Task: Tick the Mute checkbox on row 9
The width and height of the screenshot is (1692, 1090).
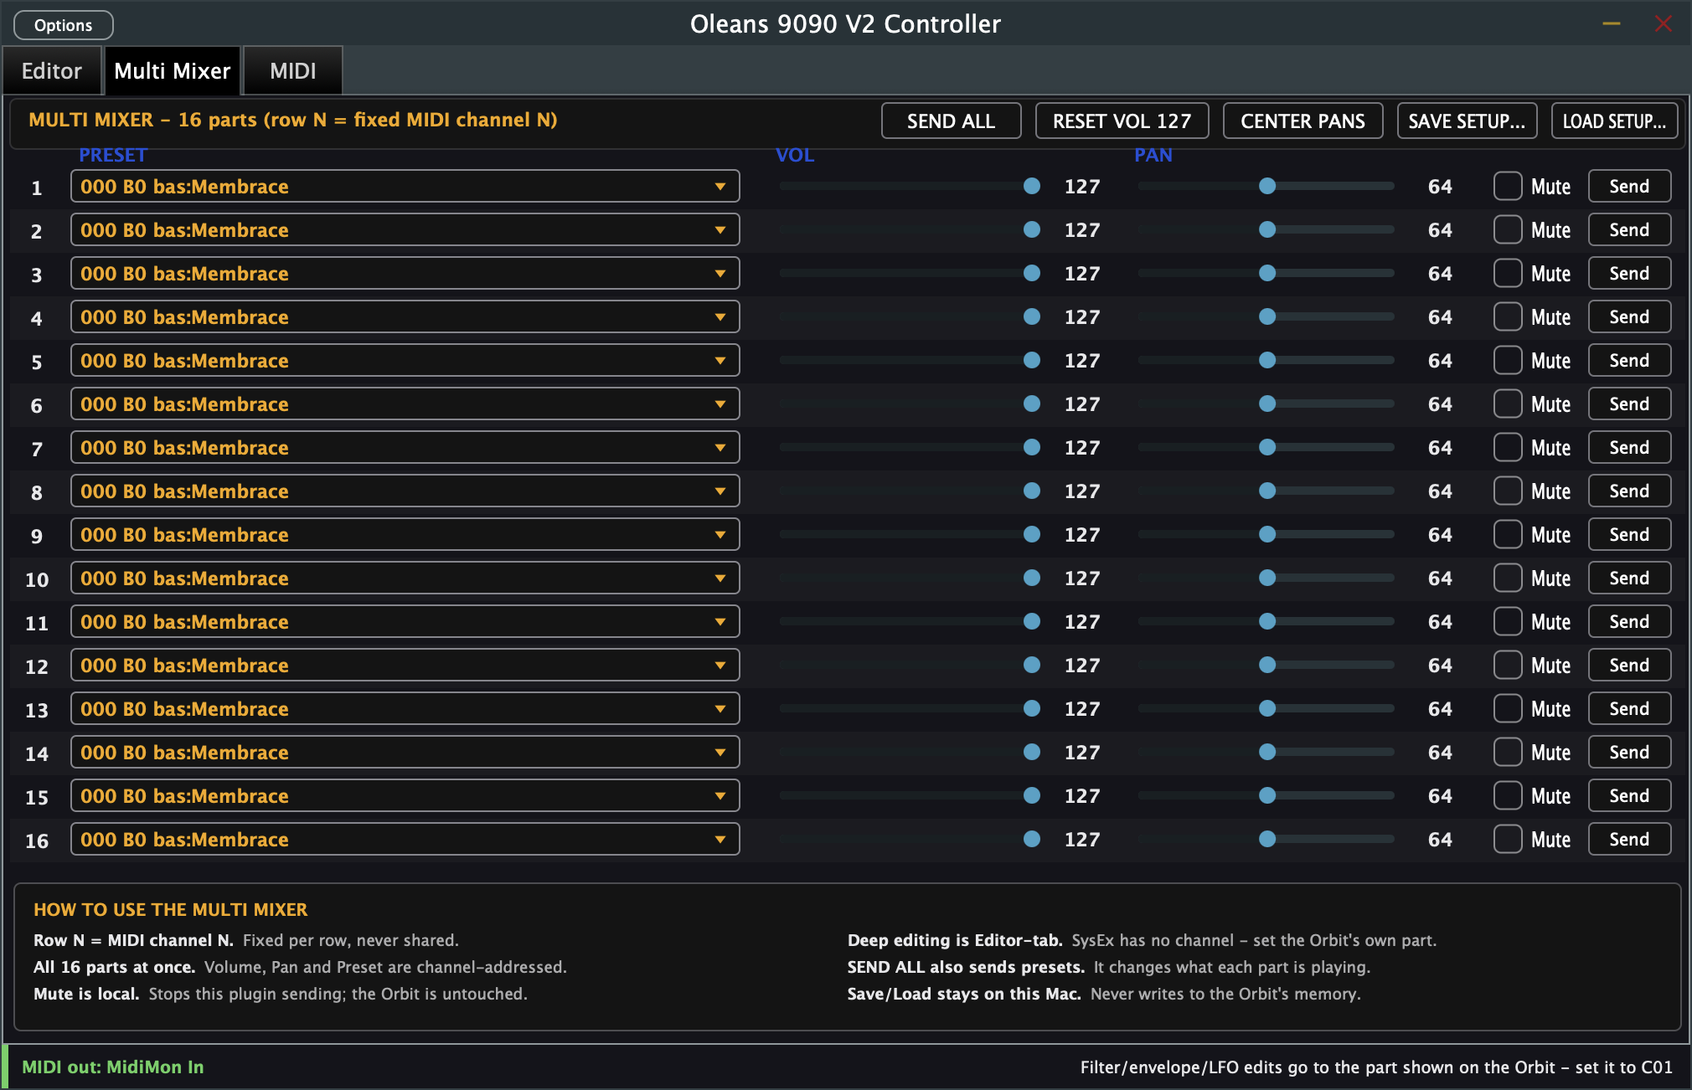Action: (1508, 535)
